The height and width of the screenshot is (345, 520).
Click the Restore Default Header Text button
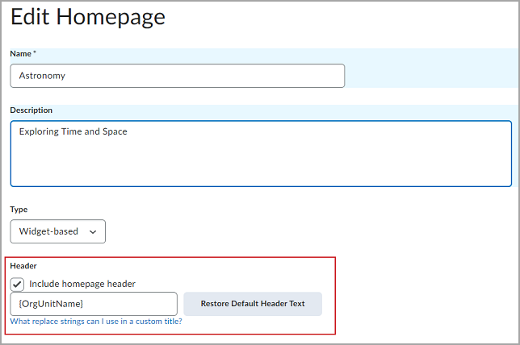[253, 304]
